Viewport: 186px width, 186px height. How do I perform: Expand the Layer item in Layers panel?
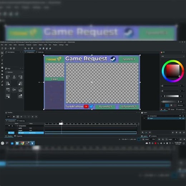point(144,118)
